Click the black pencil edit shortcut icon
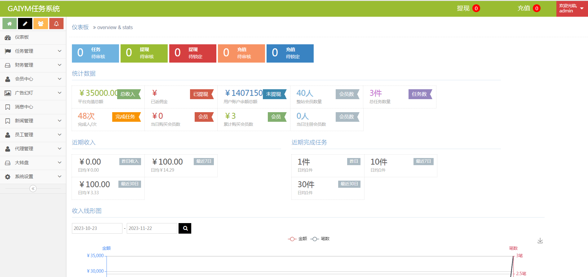588x277 pixels. [25, 24]
